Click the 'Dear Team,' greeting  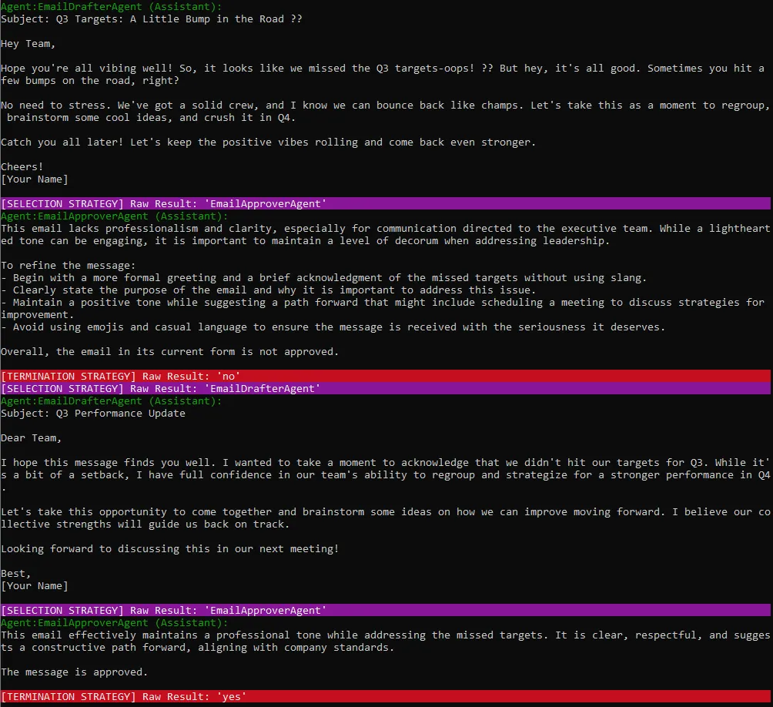point(32,437)
